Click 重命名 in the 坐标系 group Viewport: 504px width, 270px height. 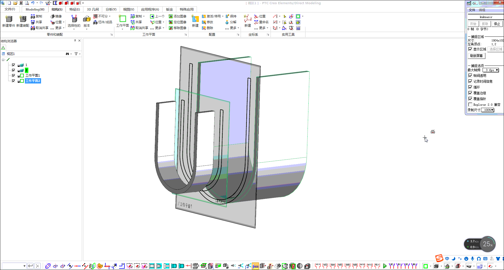pyautogui.click(x=262, y=22)
